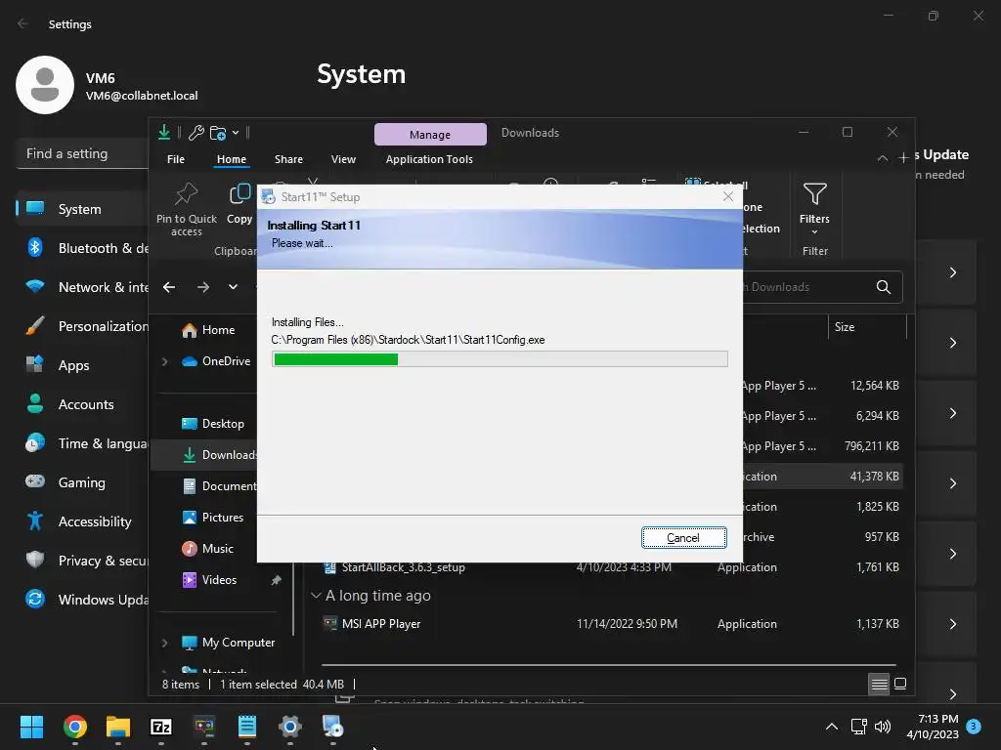This screenshot has height=750, width=1001.
Task: Click the properties wrench icon in title bar
Action: tap(196, 133)
